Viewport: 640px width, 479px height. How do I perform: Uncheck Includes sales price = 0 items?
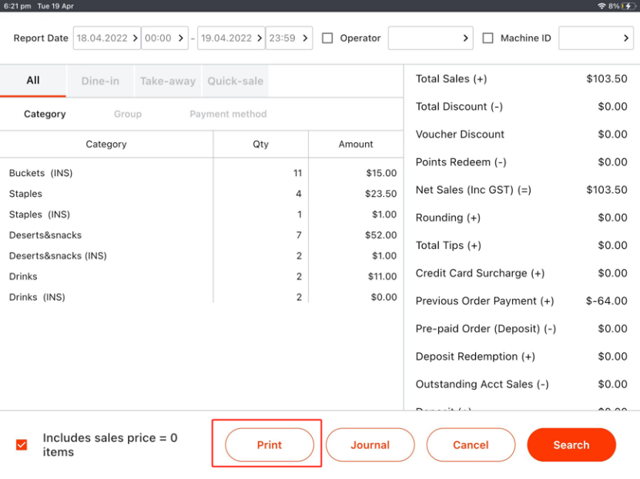[x=22, y=444]
